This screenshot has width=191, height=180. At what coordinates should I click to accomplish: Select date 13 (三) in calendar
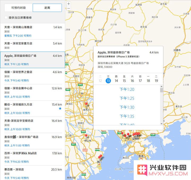coord(108,80)
